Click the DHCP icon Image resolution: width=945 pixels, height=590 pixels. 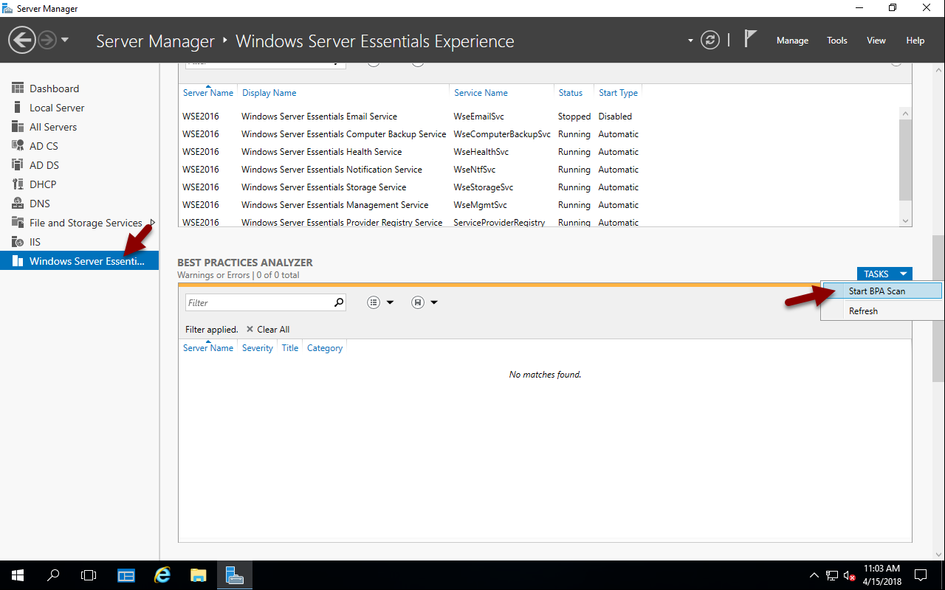coord(18,184)
